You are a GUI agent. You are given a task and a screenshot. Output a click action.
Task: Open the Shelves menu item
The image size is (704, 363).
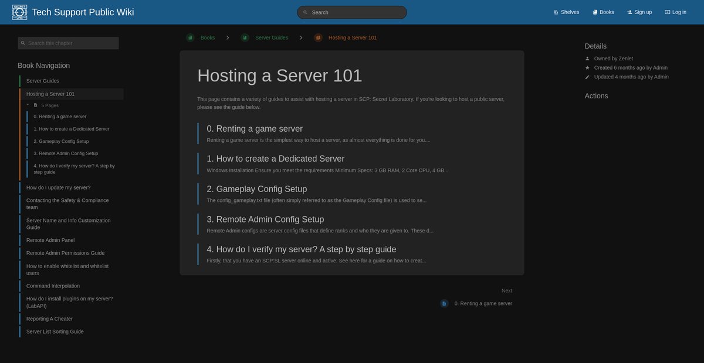click(x=566, y=12)
